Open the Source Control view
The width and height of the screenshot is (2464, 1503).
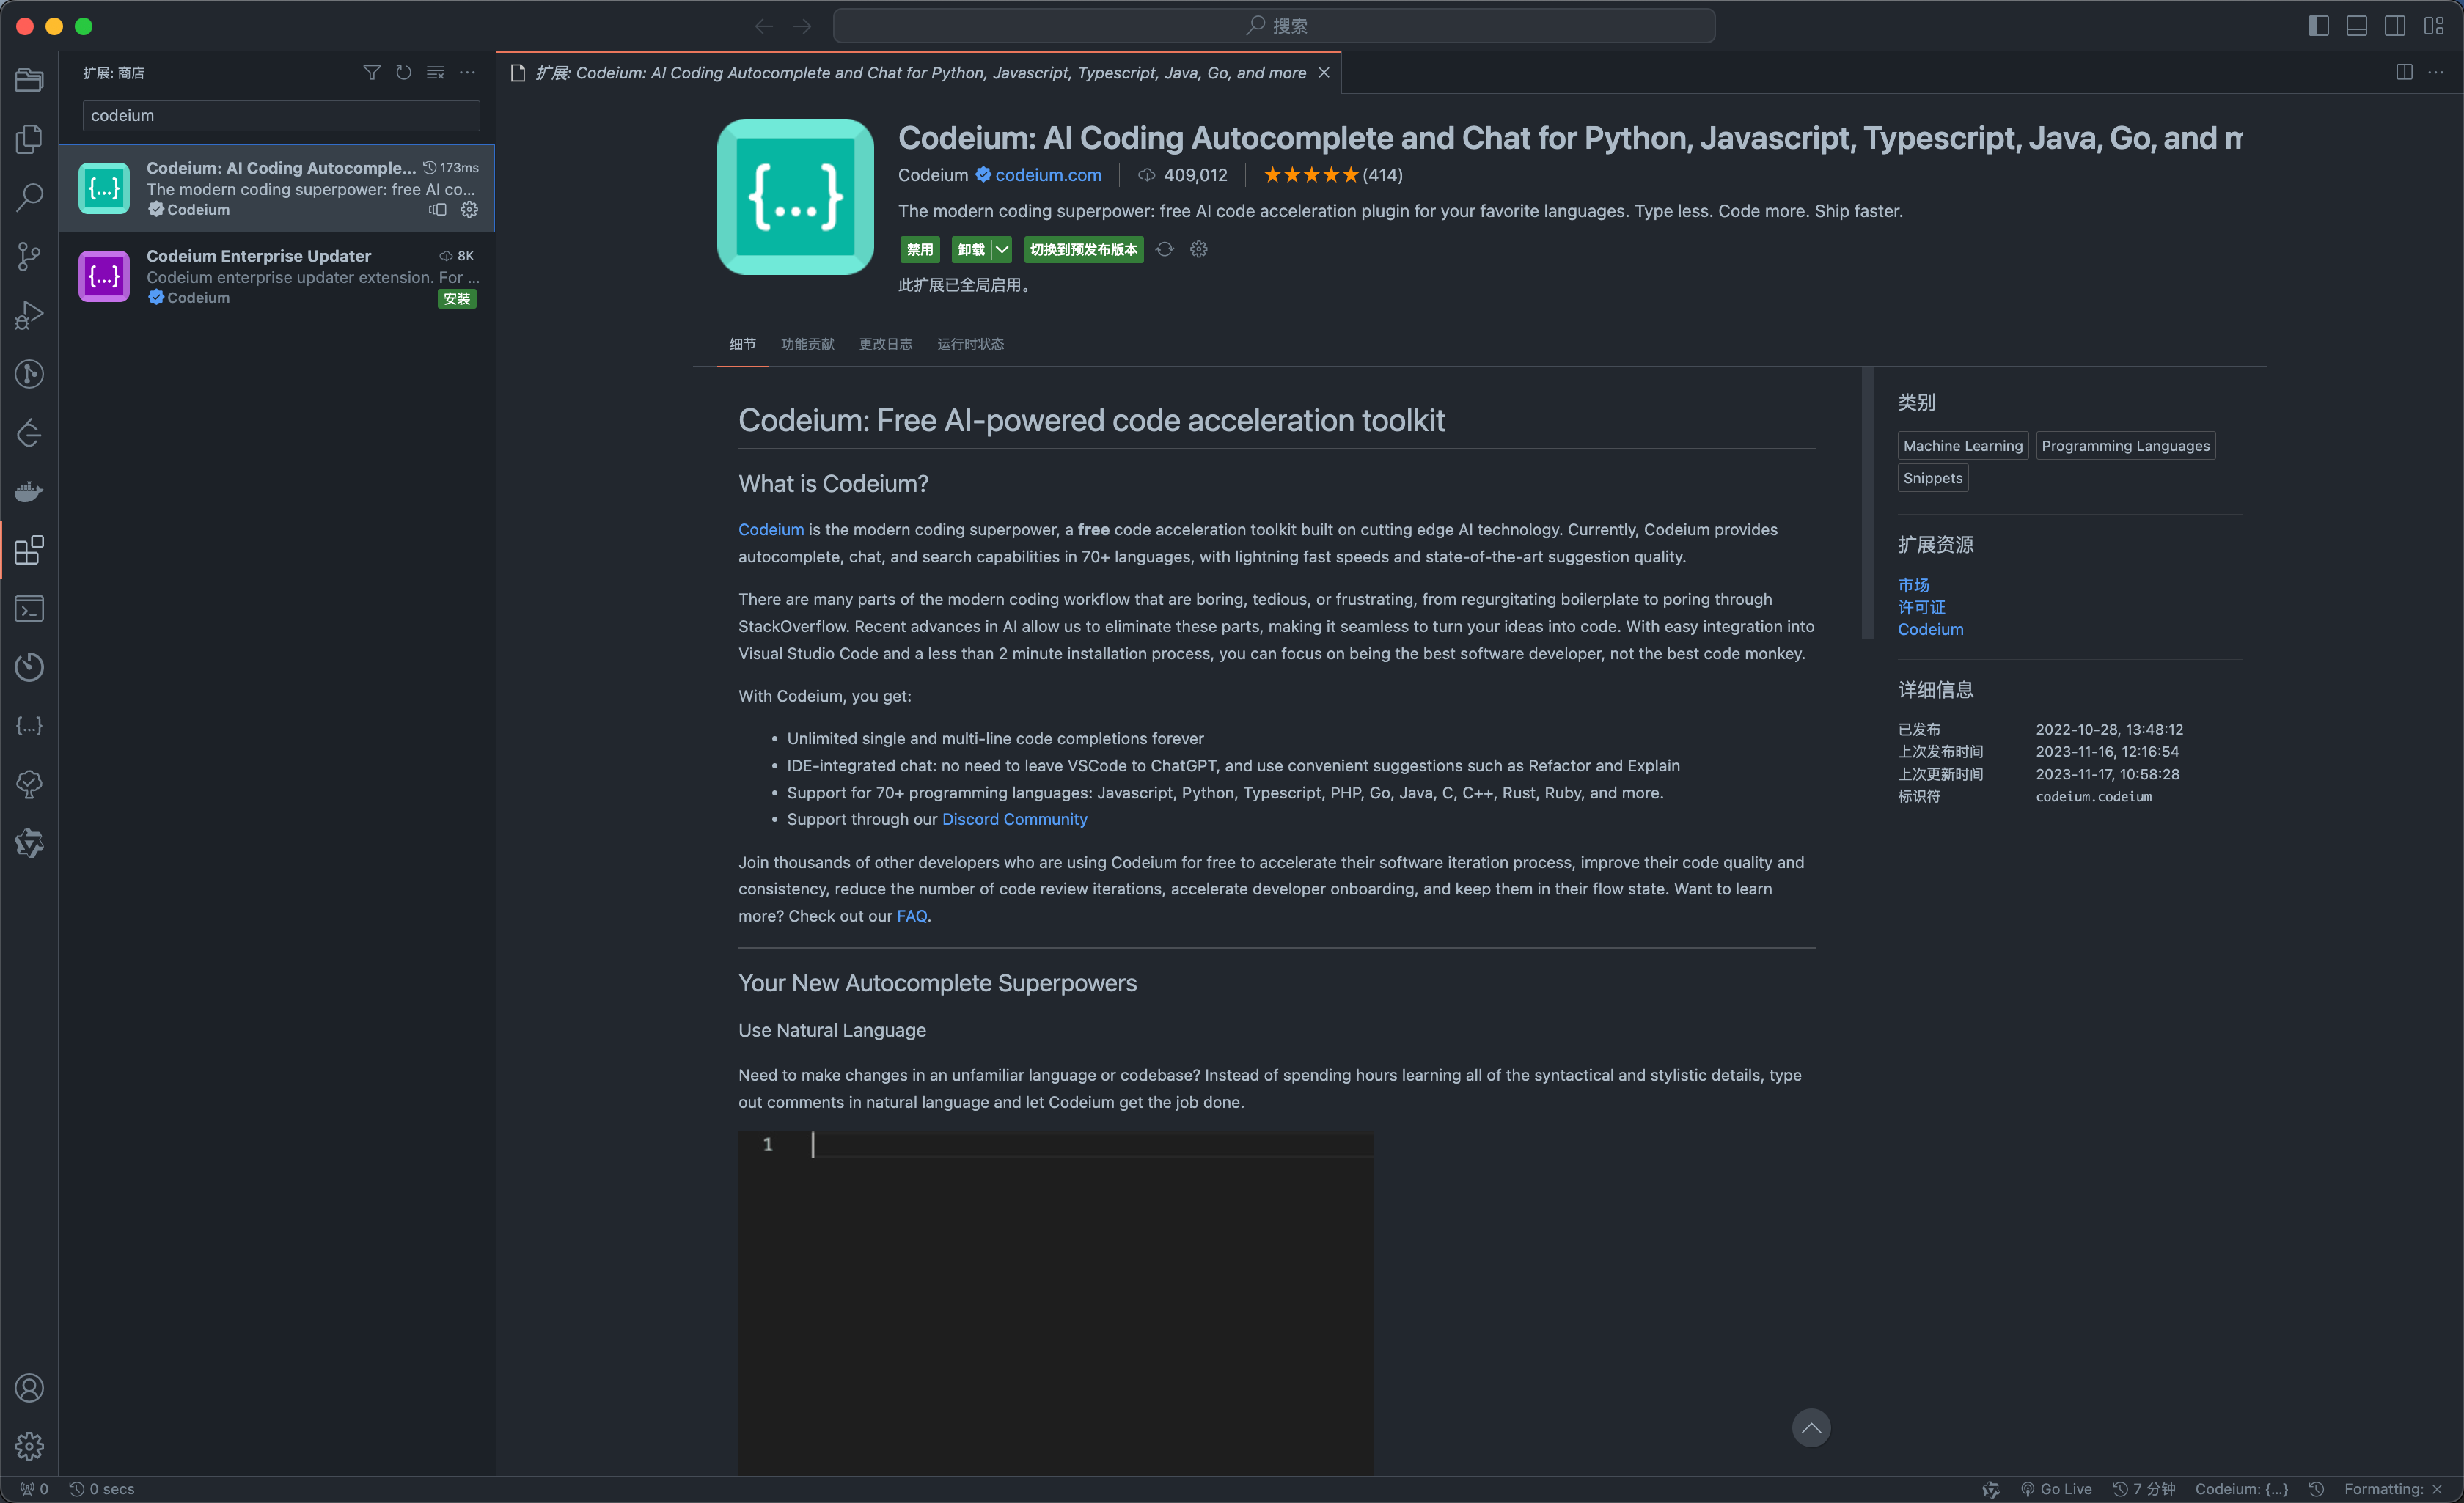click(x=29, y=256)
